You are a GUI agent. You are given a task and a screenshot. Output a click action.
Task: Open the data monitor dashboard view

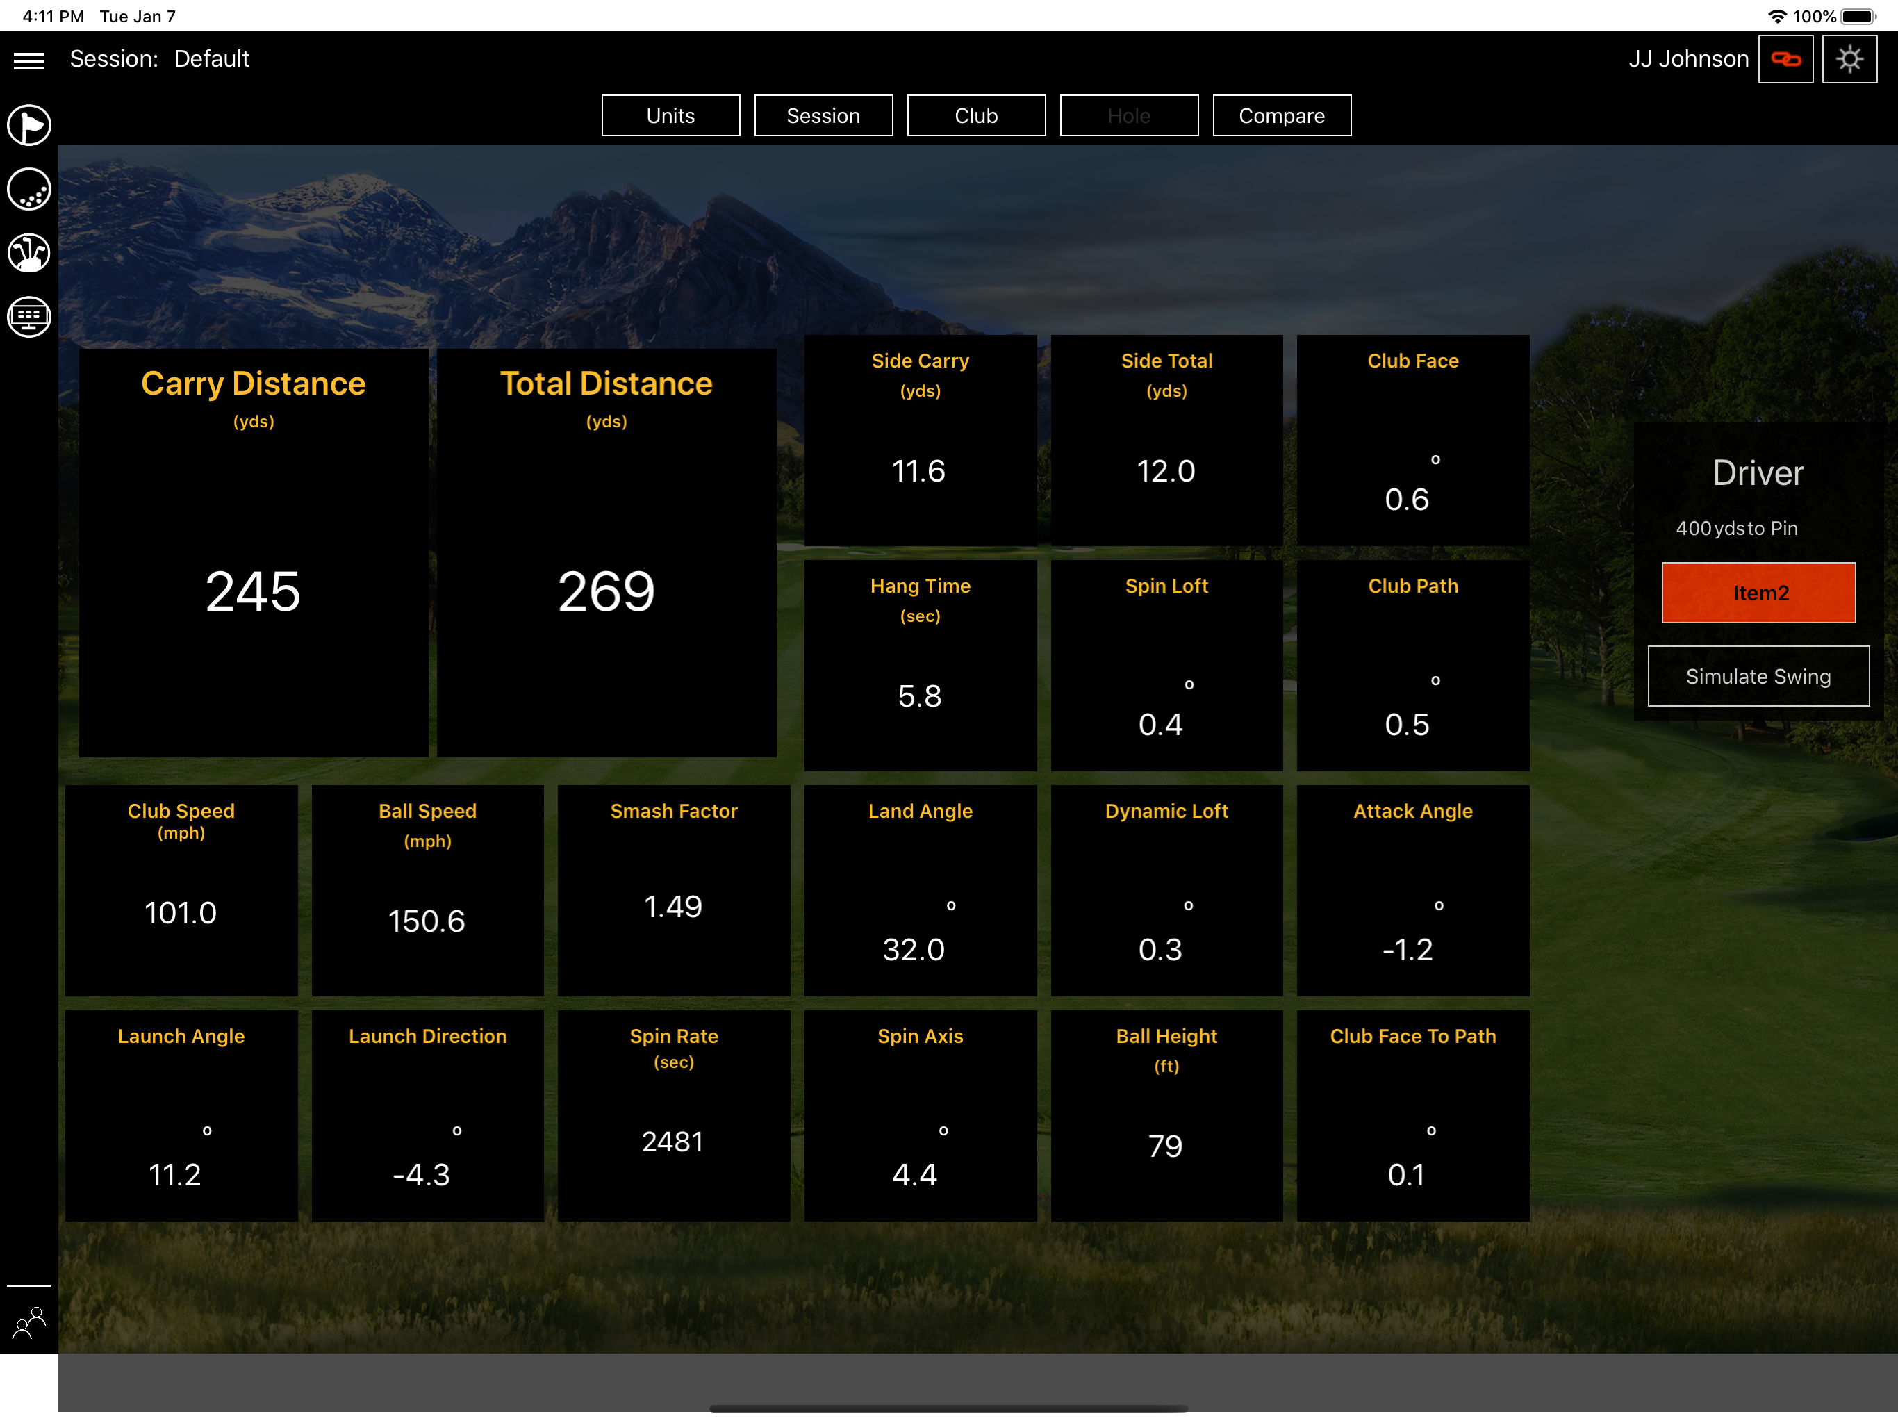[29, 317]
